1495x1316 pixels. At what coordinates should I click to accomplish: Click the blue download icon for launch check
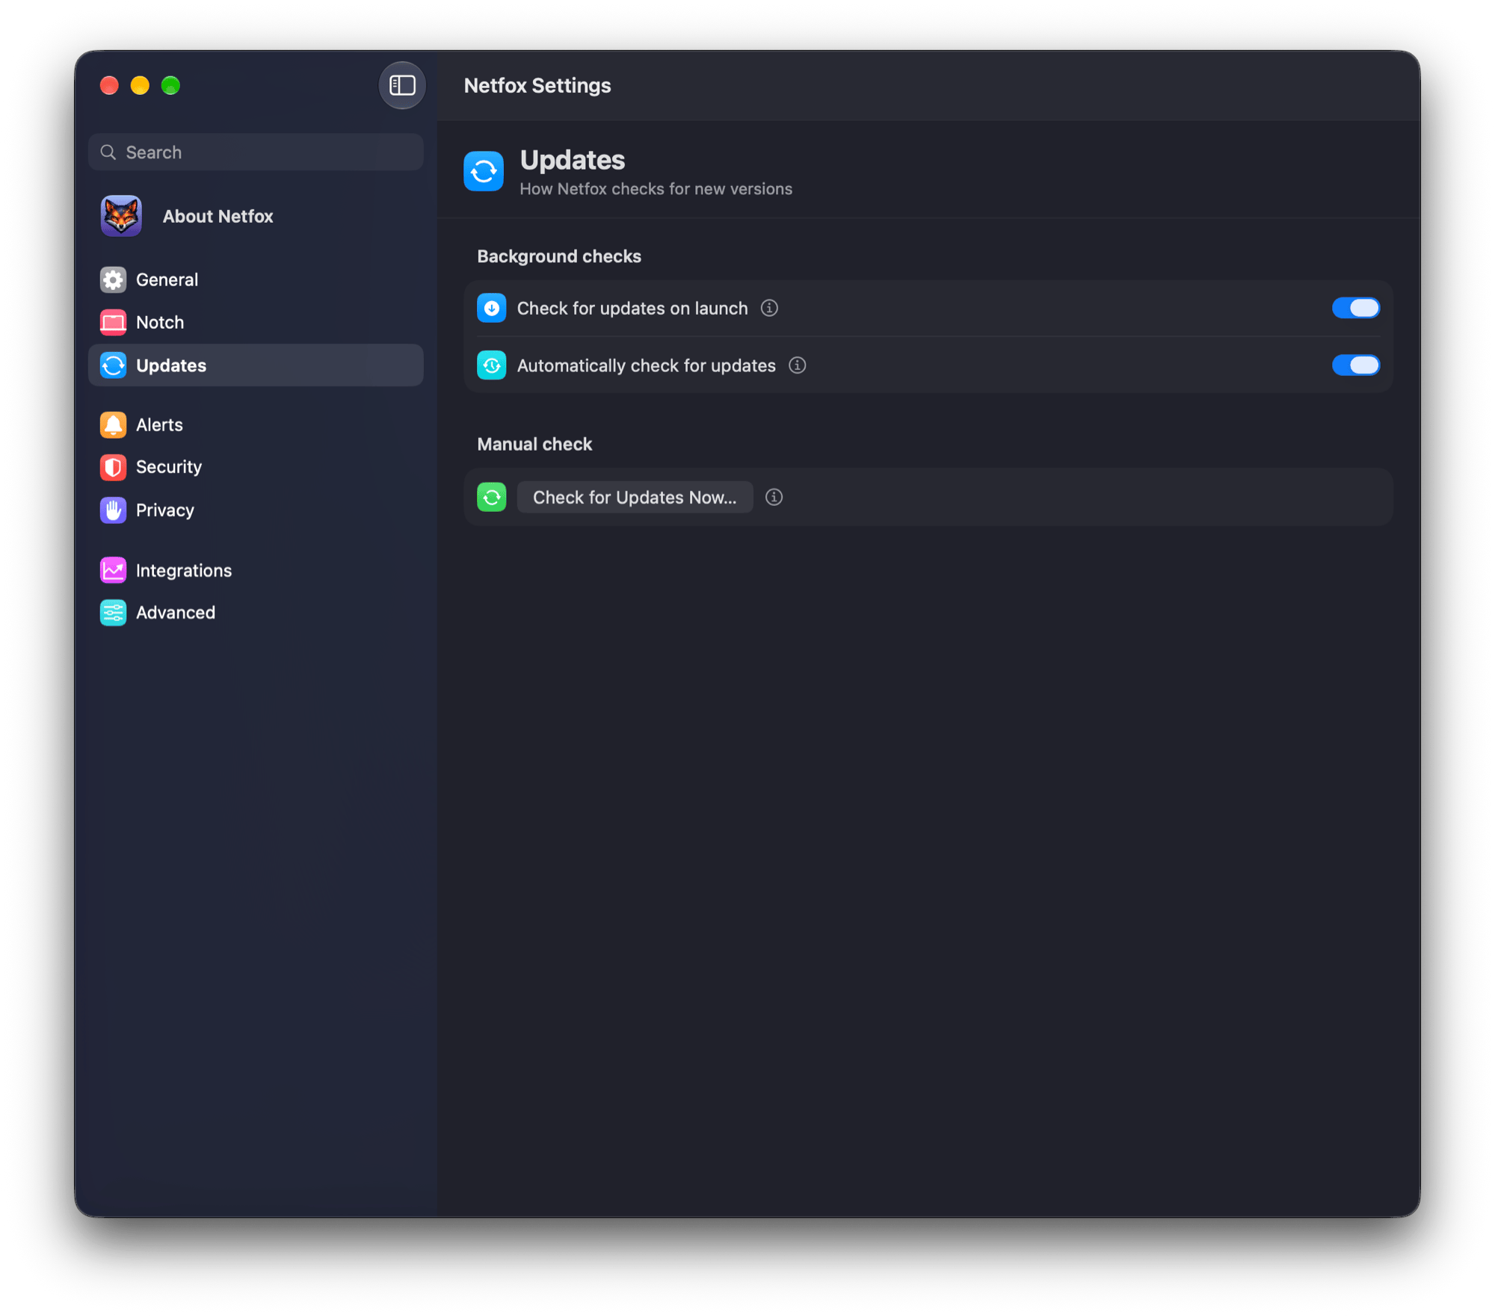pyautogui.click(x=492, y=308)
